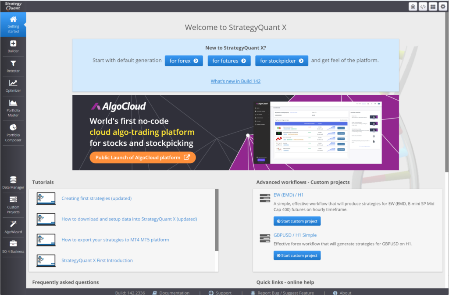Launch AlgoWizard from the sidebar
This screenshot has width=449, height=295.
(13, 227)
